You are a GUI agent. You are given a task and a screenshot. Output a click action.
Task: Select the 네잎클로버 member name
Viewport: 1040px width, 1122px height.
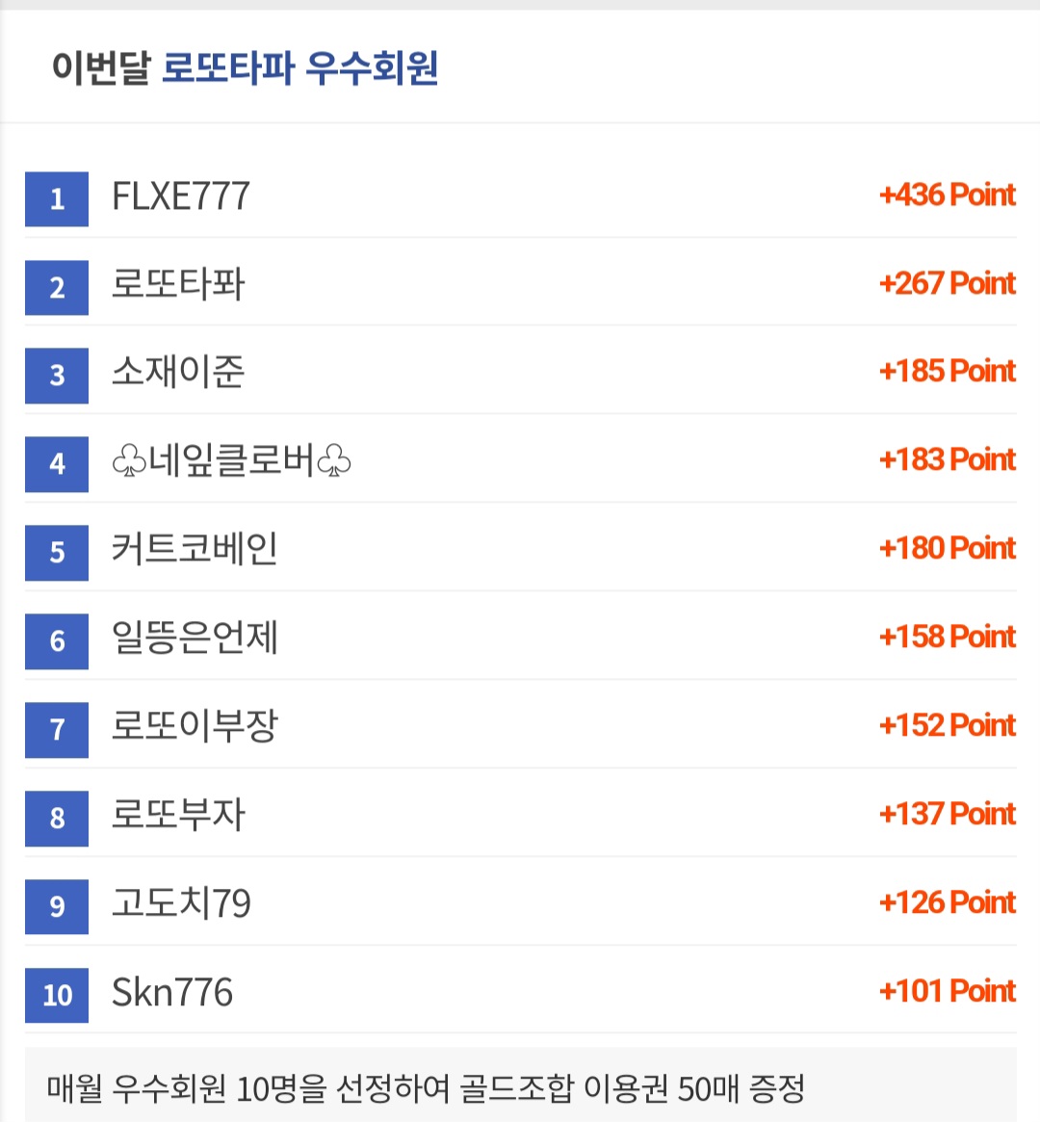(x=232, y=460)
